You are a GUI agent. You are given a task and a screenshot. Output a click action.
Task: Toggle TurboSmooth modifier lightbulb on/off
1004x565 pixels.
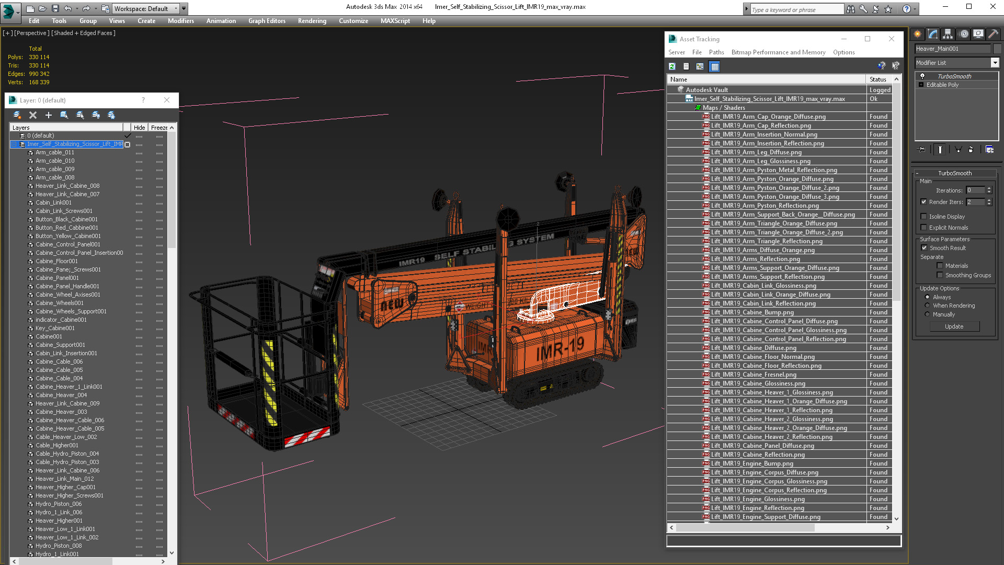922,76
